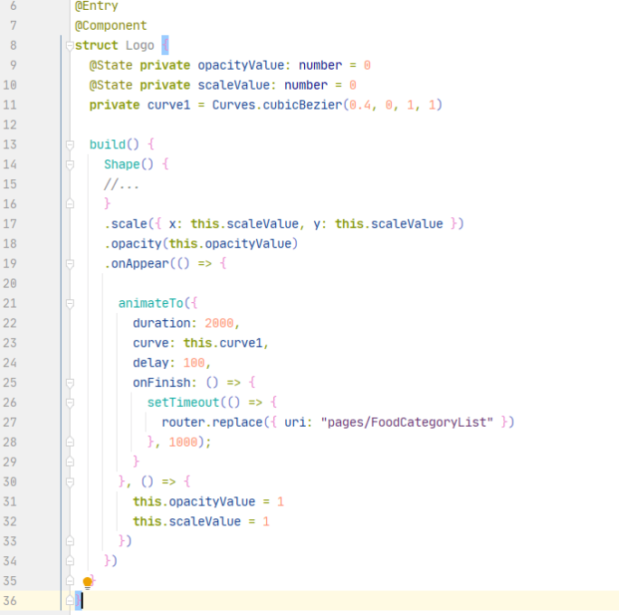Image resolution: width=619 pixels, height=615 pixels.
Task: Collapse the fold marker on line 30
Action: tap(70, 482)
